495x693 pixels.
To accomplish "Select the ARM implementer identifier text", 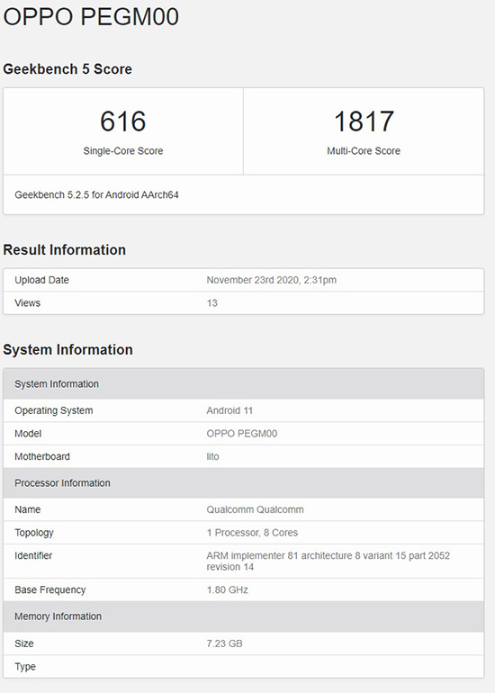I will click(328, 561).
